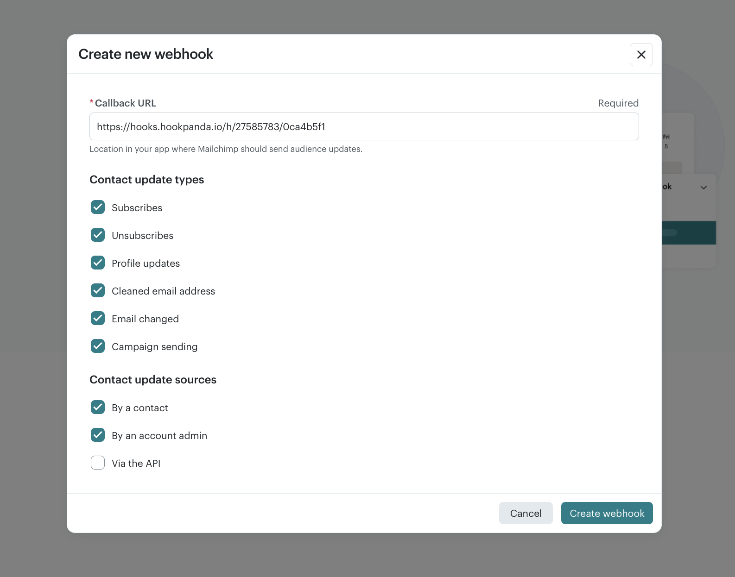Toggle the Cleaned email address checkbox
Image resolution: width=735 pixels, height=577 pixels.
98,290
